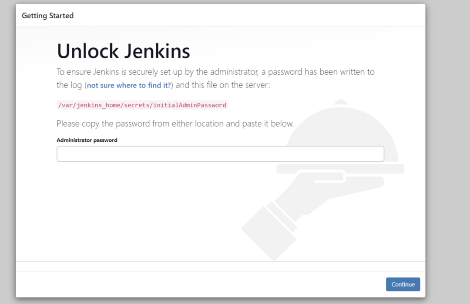Viewport: 470px width, 304px height.
Task: Click the cloche handle knob in the watermark
Action: click(341, 103)
